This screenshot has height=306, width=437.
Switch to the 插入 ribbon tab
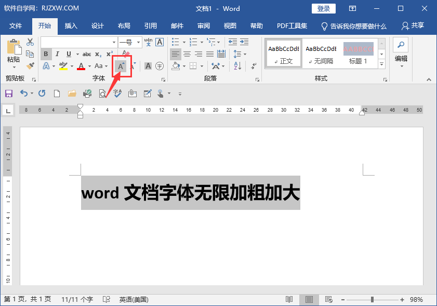[x=72, y=25]
